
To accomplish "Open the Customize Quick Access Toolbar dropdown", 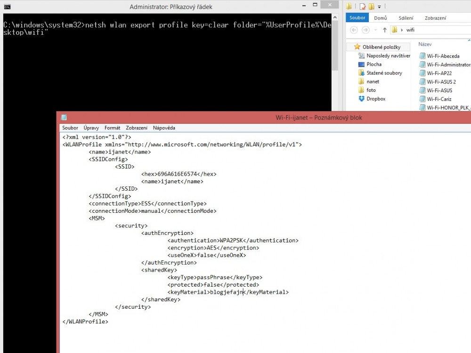I will [x=379, y=7].
